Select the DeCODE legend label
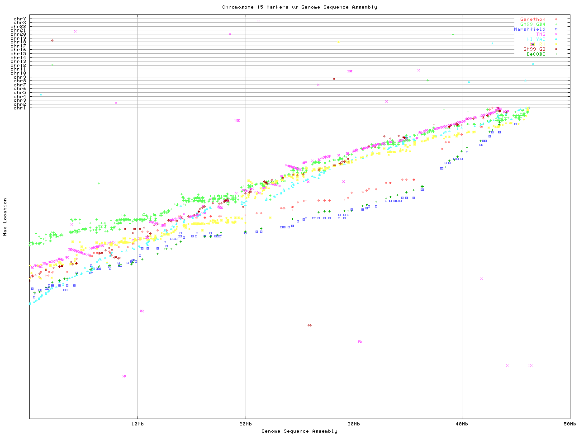The width and height of the screenshot is (579, 434). (x=536, y=54)
